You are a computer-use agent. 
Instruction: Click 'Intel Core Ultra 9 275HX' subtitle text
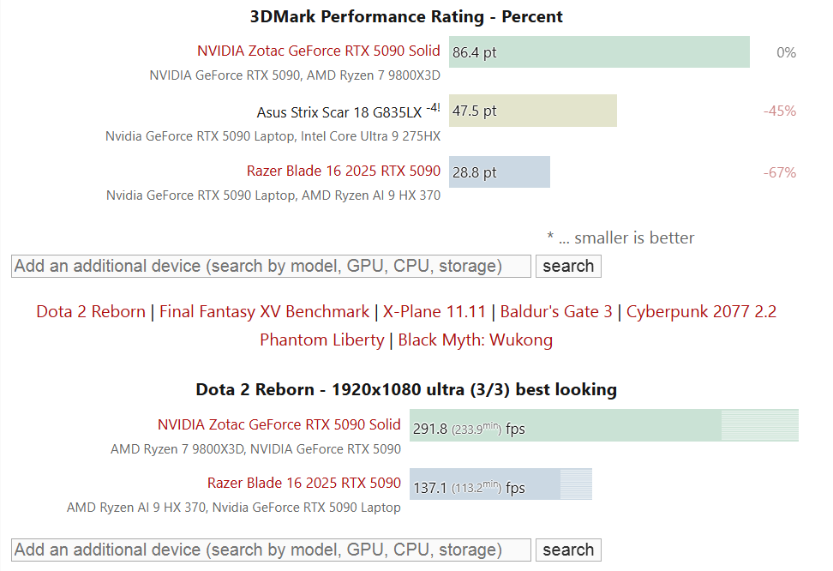tap(371, 136)
